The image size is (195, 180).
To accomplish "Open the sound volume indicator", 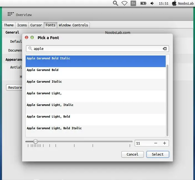I will pyautogui.click(x=152, y=3).
